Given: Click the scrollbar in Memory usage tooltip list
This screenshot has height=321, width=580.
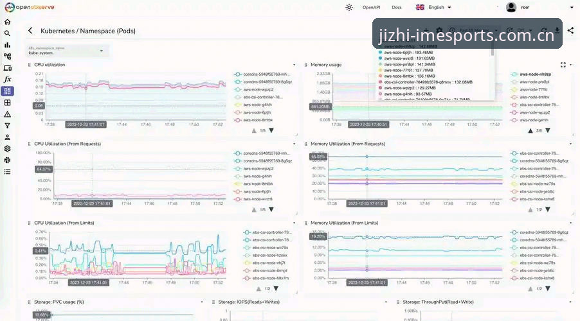Looking at the screenshot, I should [493, 50].
